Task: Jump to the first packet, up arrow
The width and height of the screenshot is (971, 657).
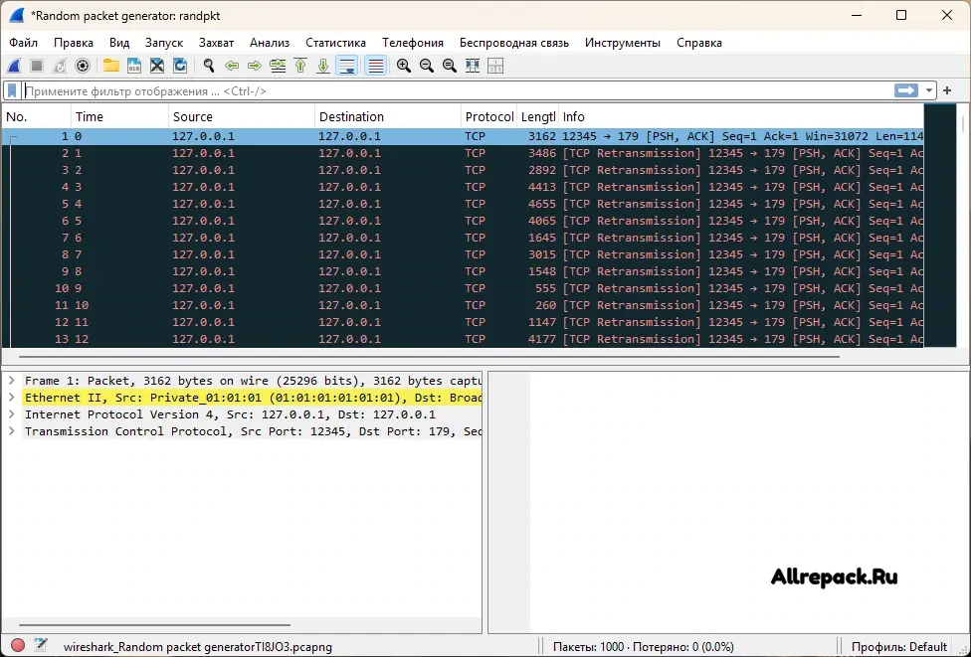Action: click(x=300, y=66)
